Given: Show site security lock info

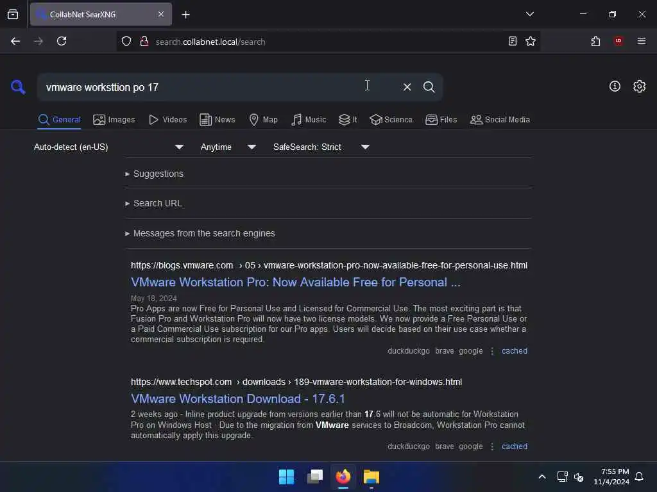Looking at the screenshot, I should 144,42.
